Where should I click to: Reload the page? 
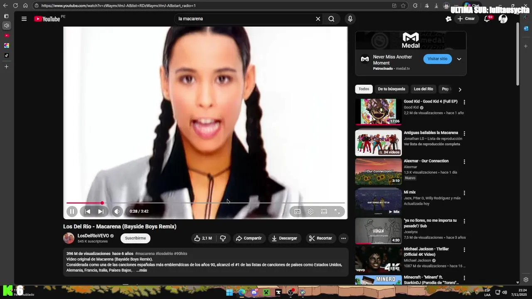[x=15, y=5]
